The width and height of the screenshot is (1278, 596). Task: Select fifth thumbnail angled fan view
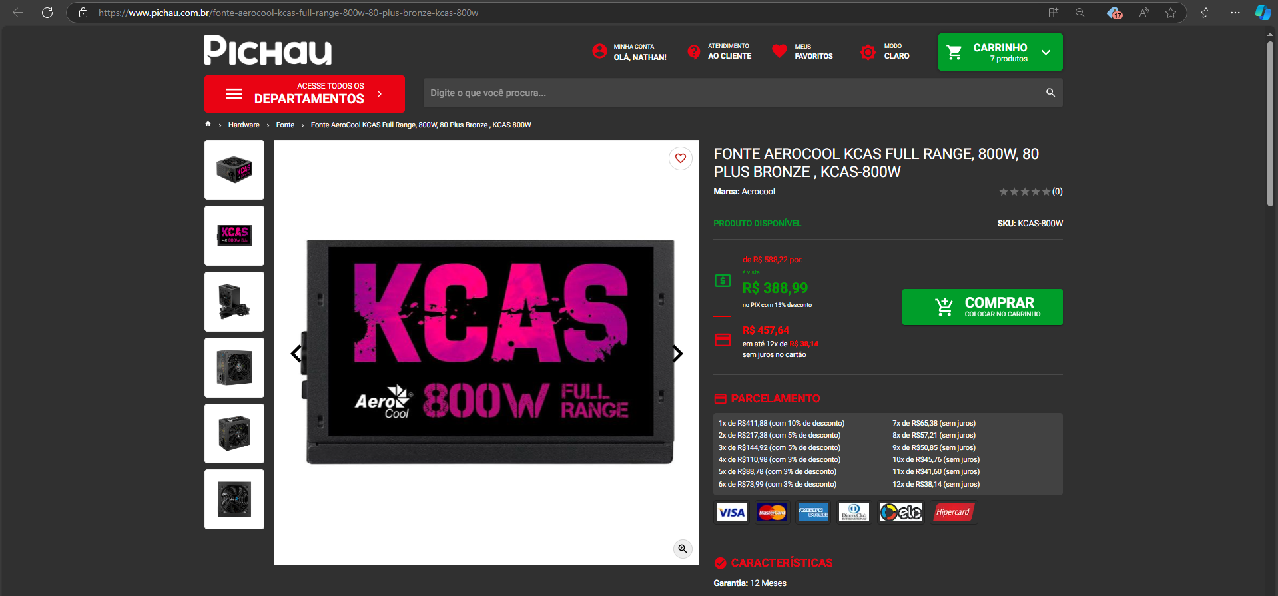(234, 434)
